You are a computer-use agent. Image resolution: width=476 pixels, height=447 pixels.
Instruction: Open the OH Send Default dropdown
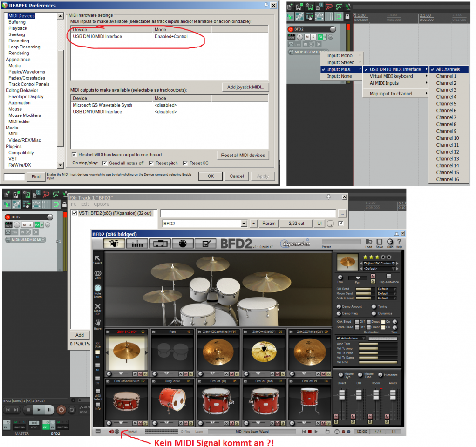click(387, 289)
